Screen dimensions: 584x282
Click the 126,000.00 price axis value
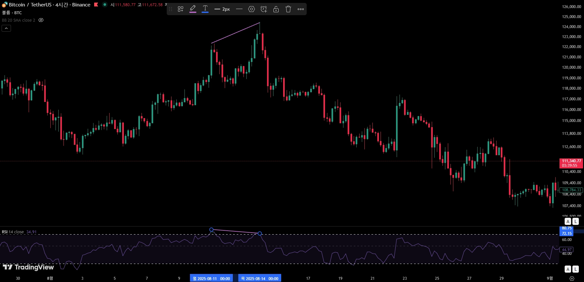(571, 6)
